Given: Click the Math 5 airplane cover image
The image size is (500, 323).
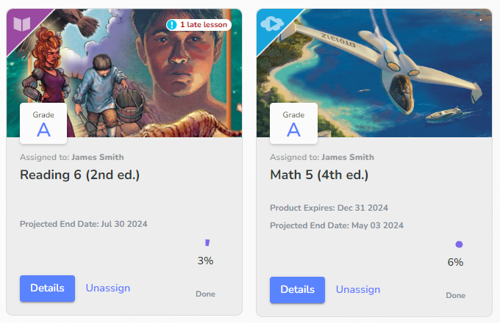Looking at the screenshot, I should point(374,73).
